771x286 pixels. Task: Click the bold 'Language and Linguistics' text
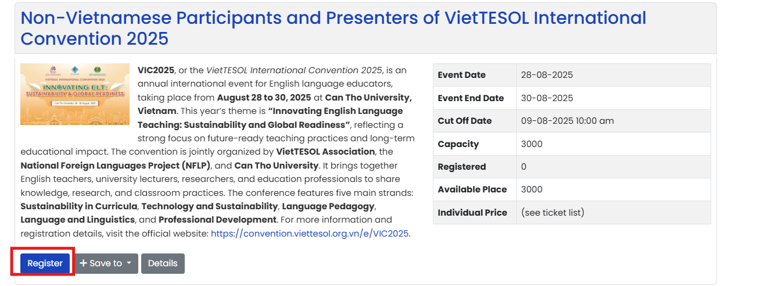coord(78,220)
